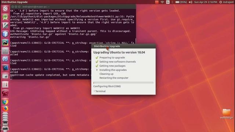
Task: Expand the Terminal details section
Action: [x=100, y=91]
